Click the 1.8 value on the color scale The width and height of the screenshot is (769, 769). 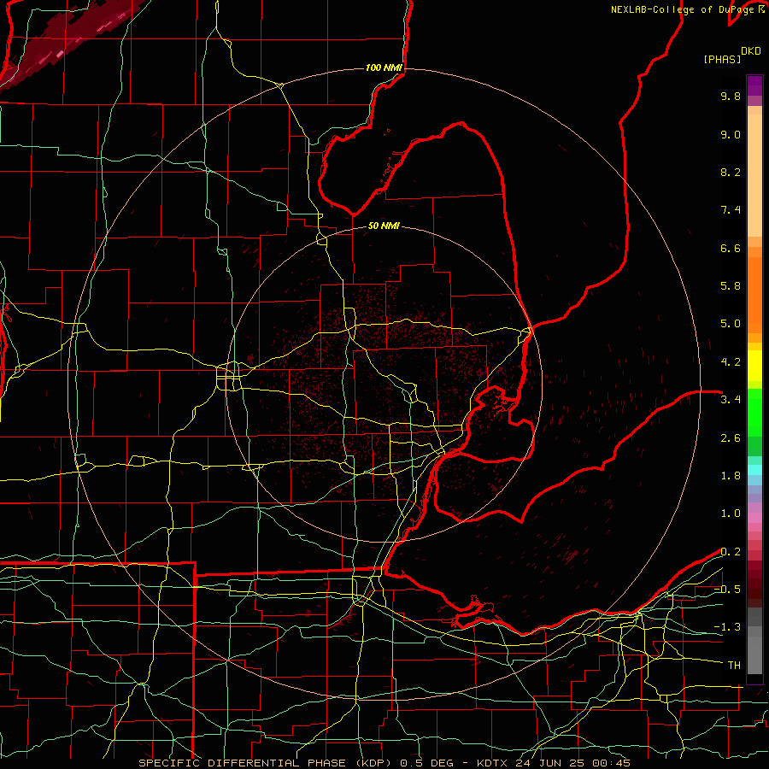[731, 476]
